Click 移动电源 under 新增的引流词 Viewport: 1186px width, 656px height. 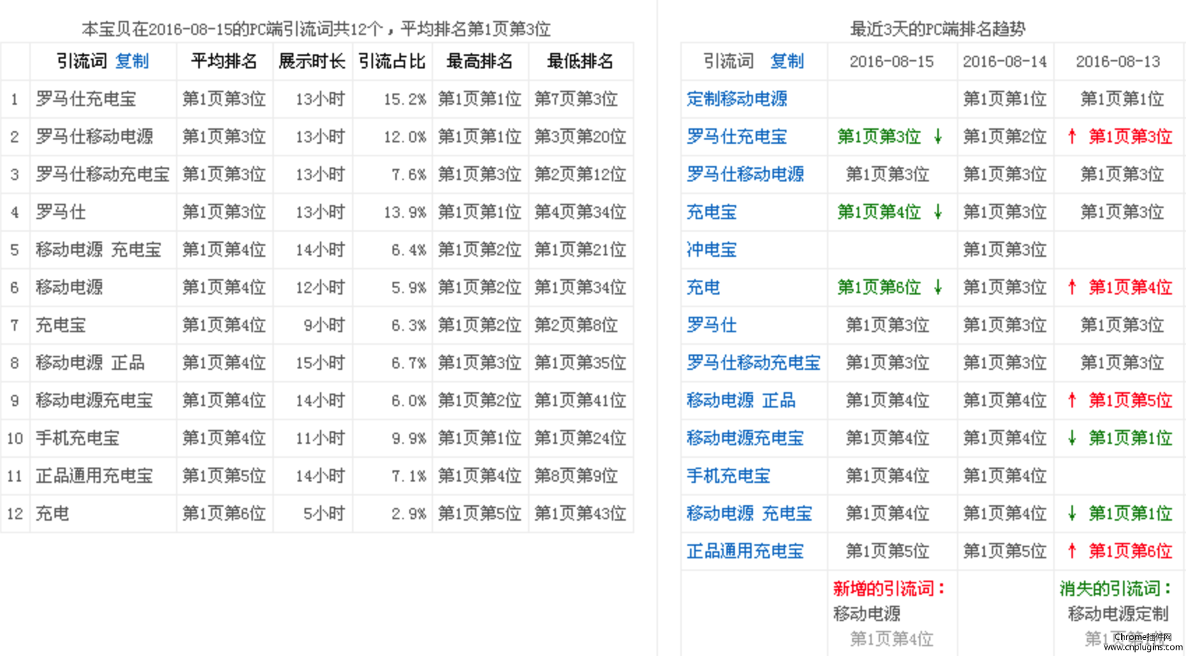867,614
